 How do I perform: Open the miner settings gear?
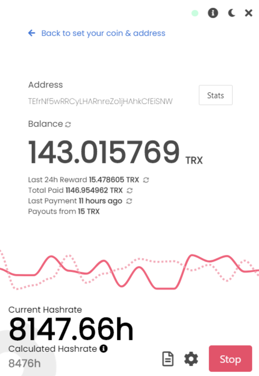(191, 359)
